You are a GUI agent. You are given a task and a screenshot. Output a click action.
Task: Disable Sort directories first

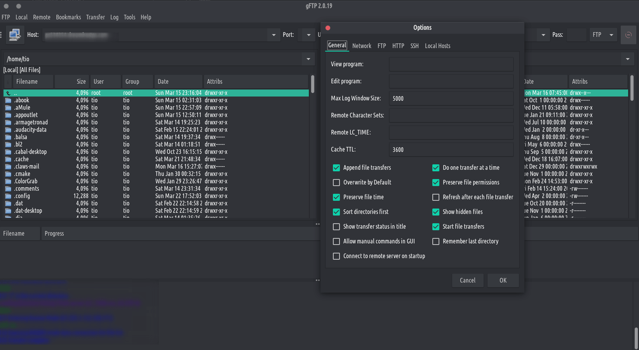(336, 212)
